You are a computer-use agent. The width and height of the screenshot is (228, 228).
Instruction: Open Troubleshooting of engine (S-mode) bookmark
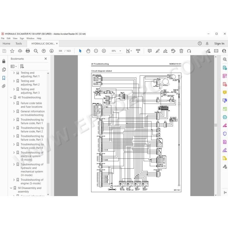32,181
